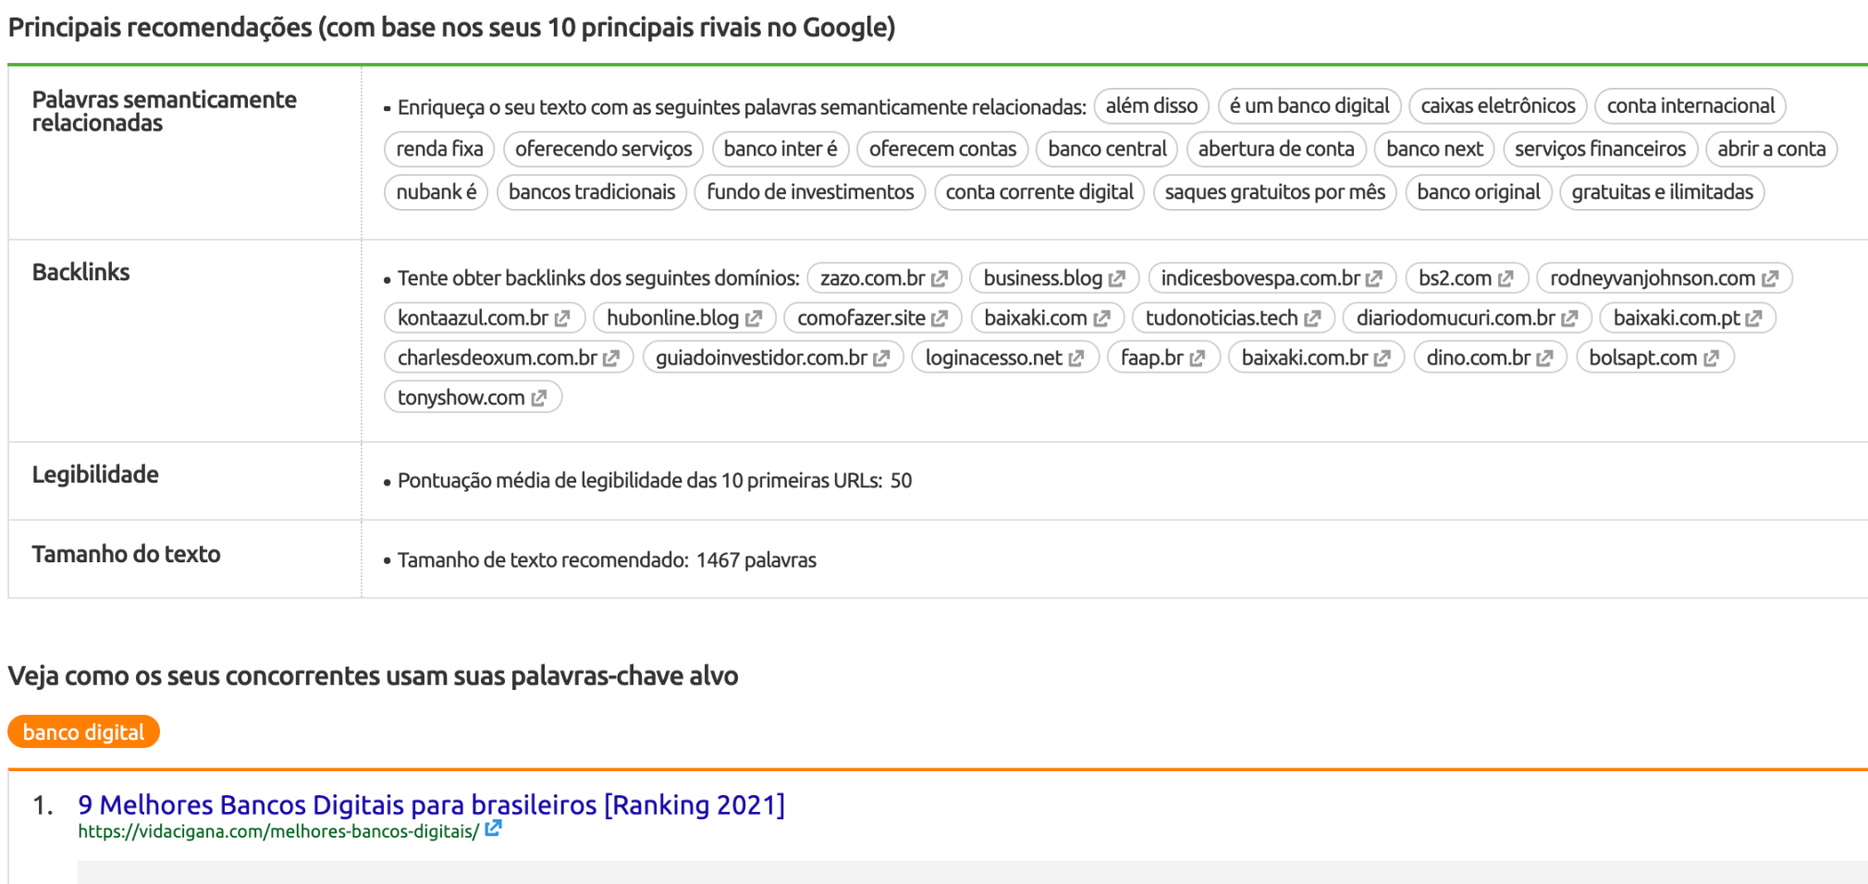1868x884 pixels.
Task: Select the 'banco digital' keyword tab
Action: (83, 732)
